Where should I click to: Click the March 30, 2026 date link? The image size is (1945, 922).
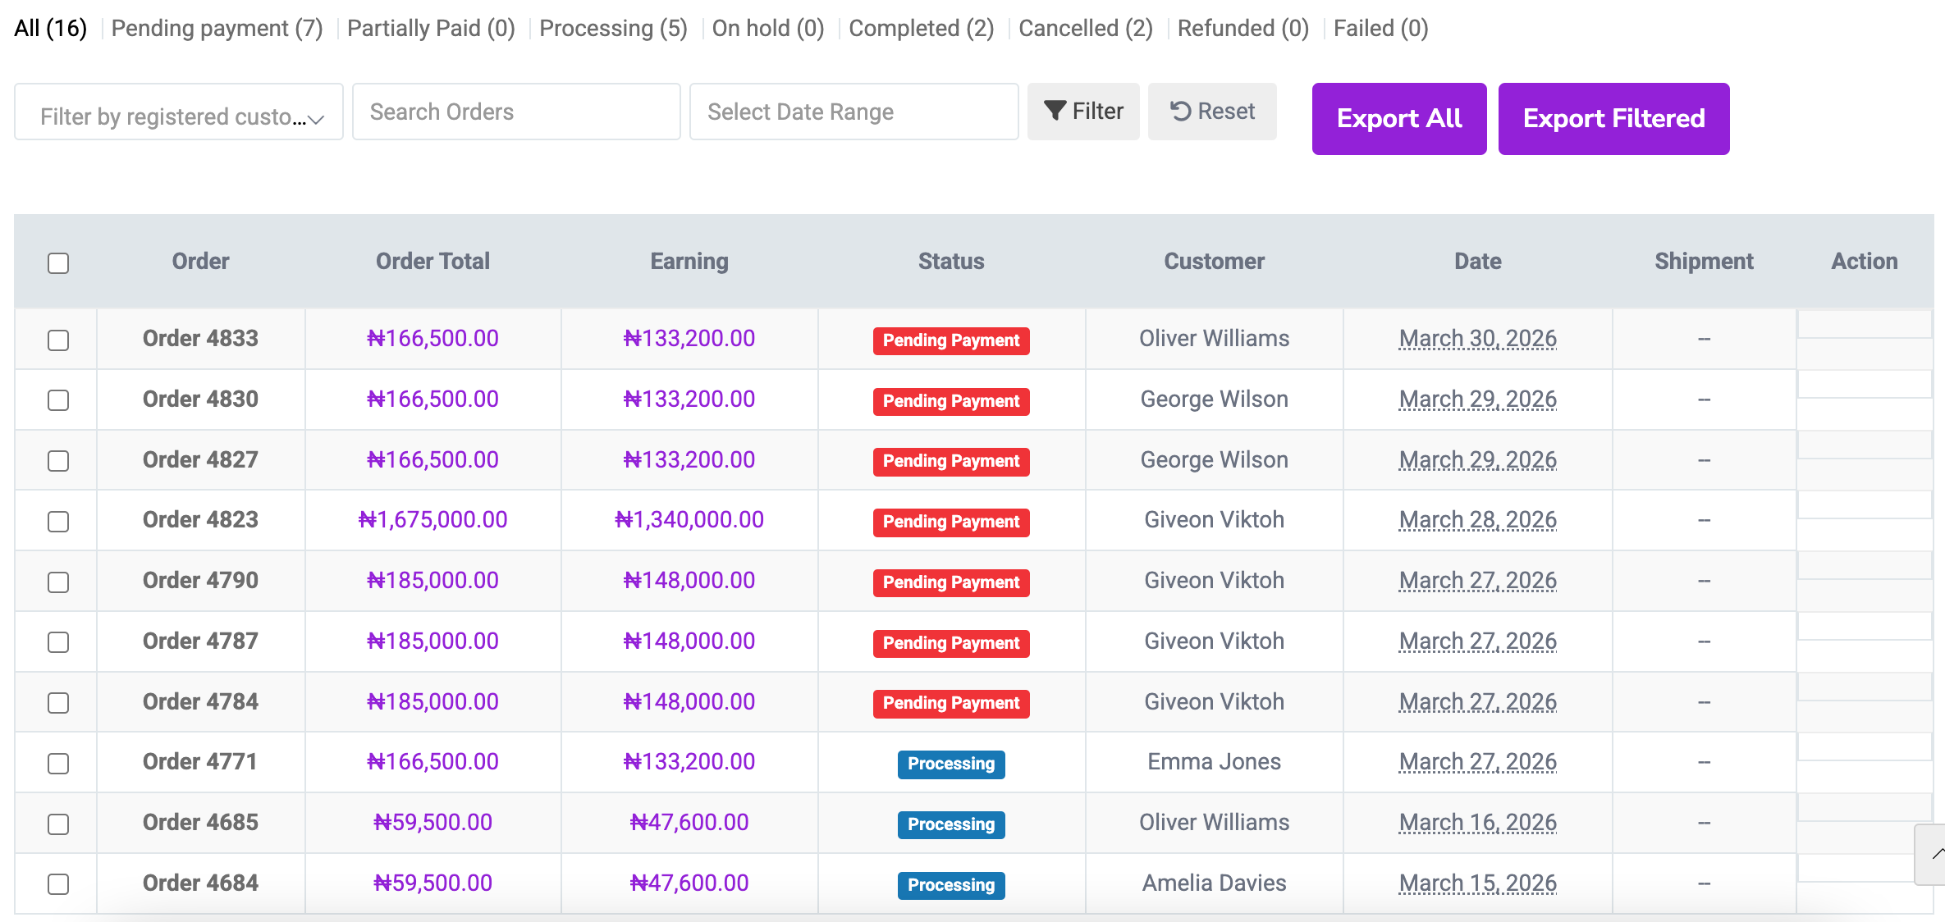pos(1476,338)
